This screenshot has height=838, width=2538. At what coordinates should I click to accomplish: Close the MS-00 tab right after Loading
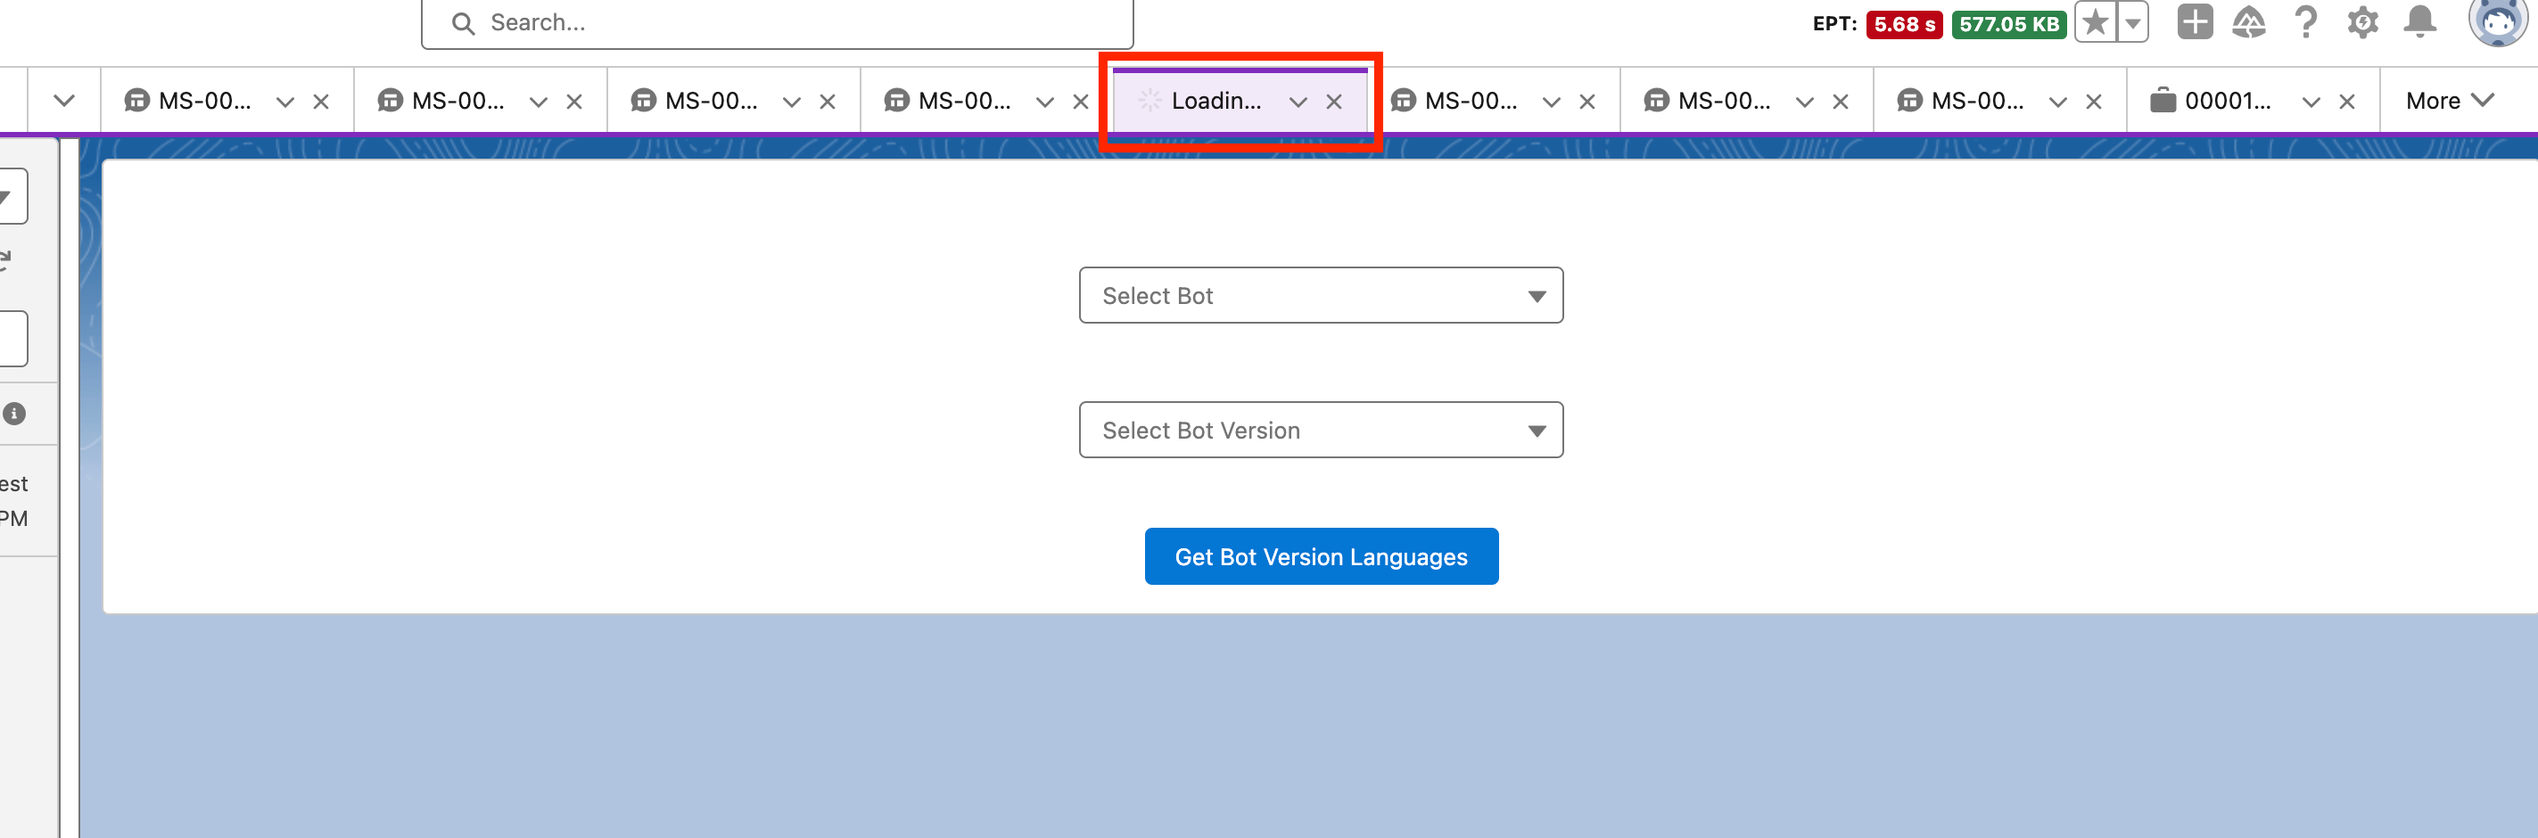tap(1587, 102)
